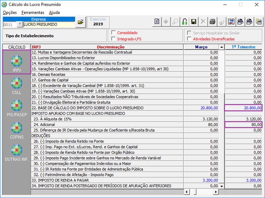Viewport: 265px width, 198px height.
Task: Select row 13. Lucros Disponibilizados no Exterior
Action: [x=107, y=58]
